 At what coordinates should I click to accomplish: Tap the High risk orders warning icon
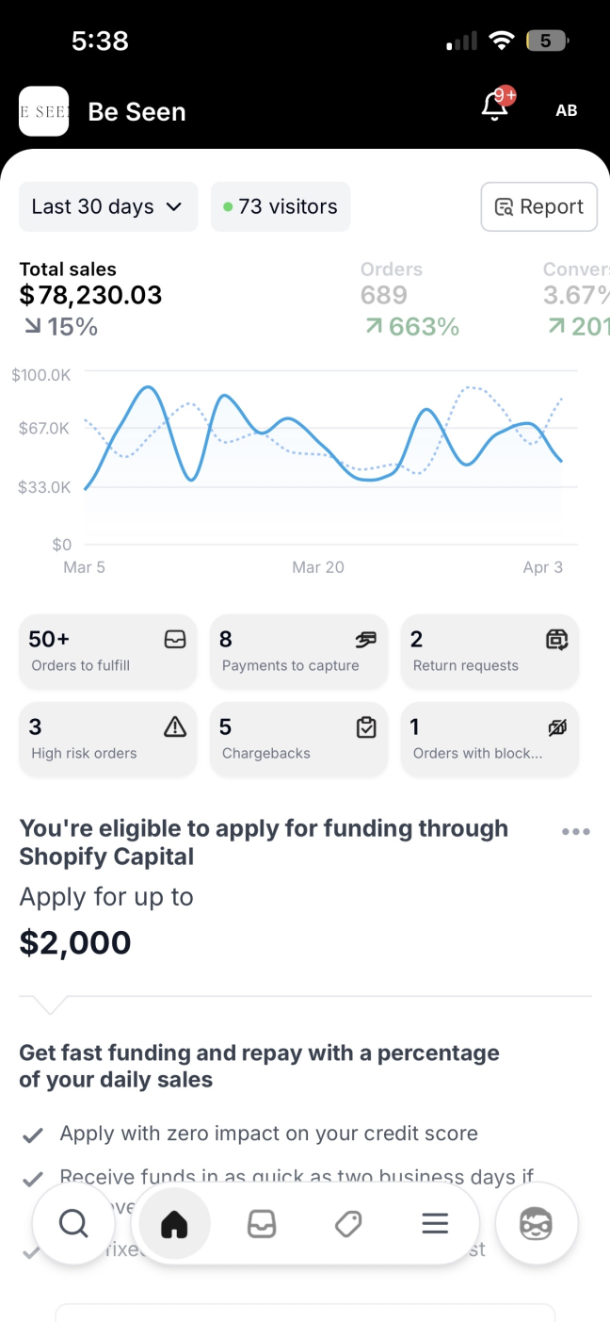click(175, 726)
